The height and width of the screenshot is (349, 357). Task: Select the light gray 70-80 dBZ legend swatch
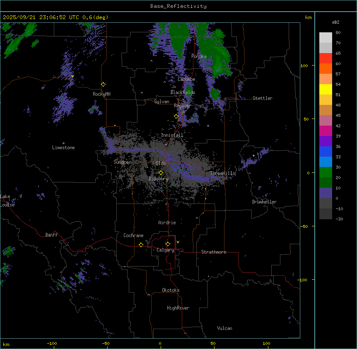pos(326,37)
